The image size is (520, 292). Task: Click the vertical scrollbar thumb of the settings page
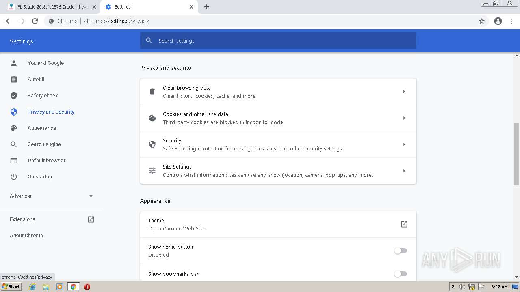pos(517,154)
